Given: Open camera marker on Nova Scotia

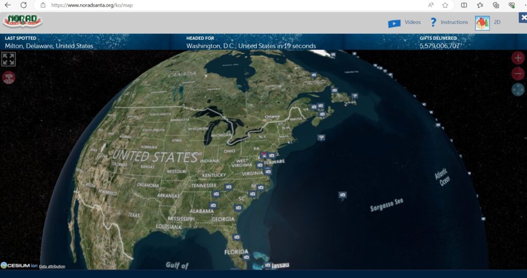Looking at the screenshot, I should click(x=322, y=115).
